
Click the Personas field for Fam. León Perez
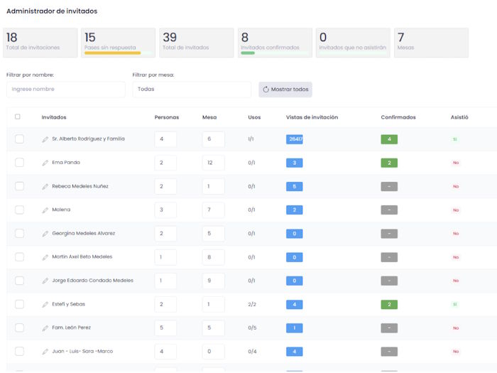tap(165, 328)
